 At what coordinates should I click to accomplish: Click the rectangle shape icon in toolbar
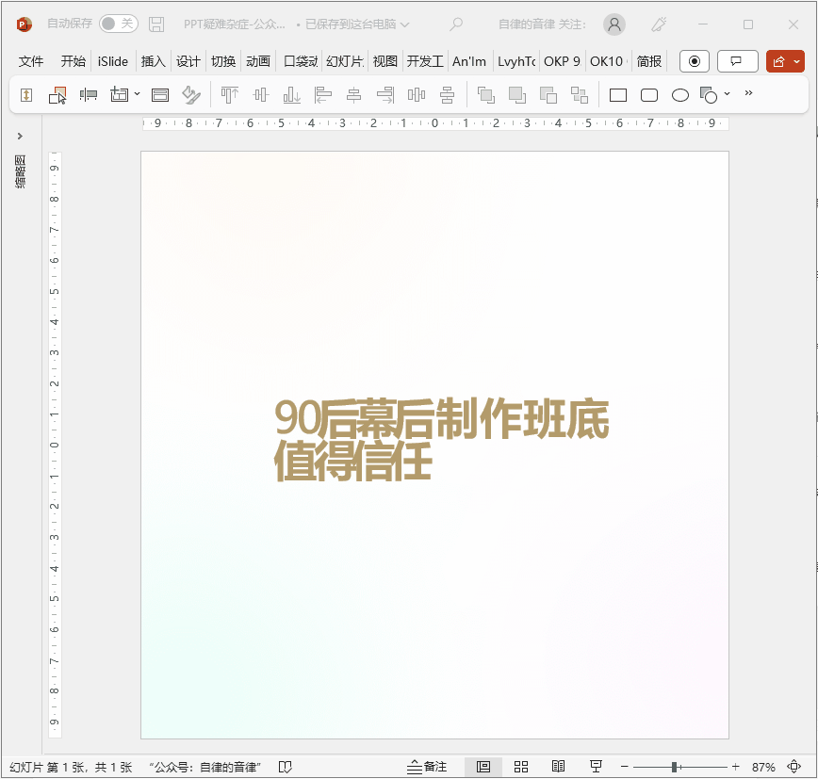(618, 95)
